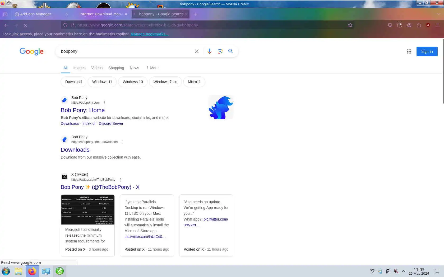The image size is (444, 277).
Task: Open options for the Twitter result
Action: click(121, 180)
